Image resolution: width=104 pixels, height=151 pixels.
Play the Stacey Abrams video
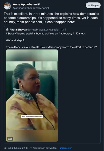pyautogui.click(x=32, y=95)
